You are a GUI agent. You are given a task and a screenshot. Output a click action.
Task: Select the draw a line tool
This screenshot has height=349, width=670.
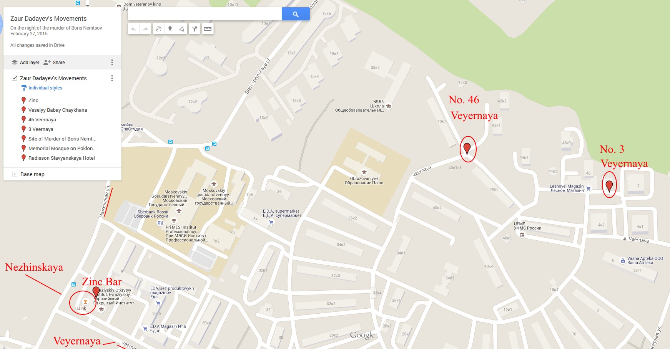click(x=181, y=29)
